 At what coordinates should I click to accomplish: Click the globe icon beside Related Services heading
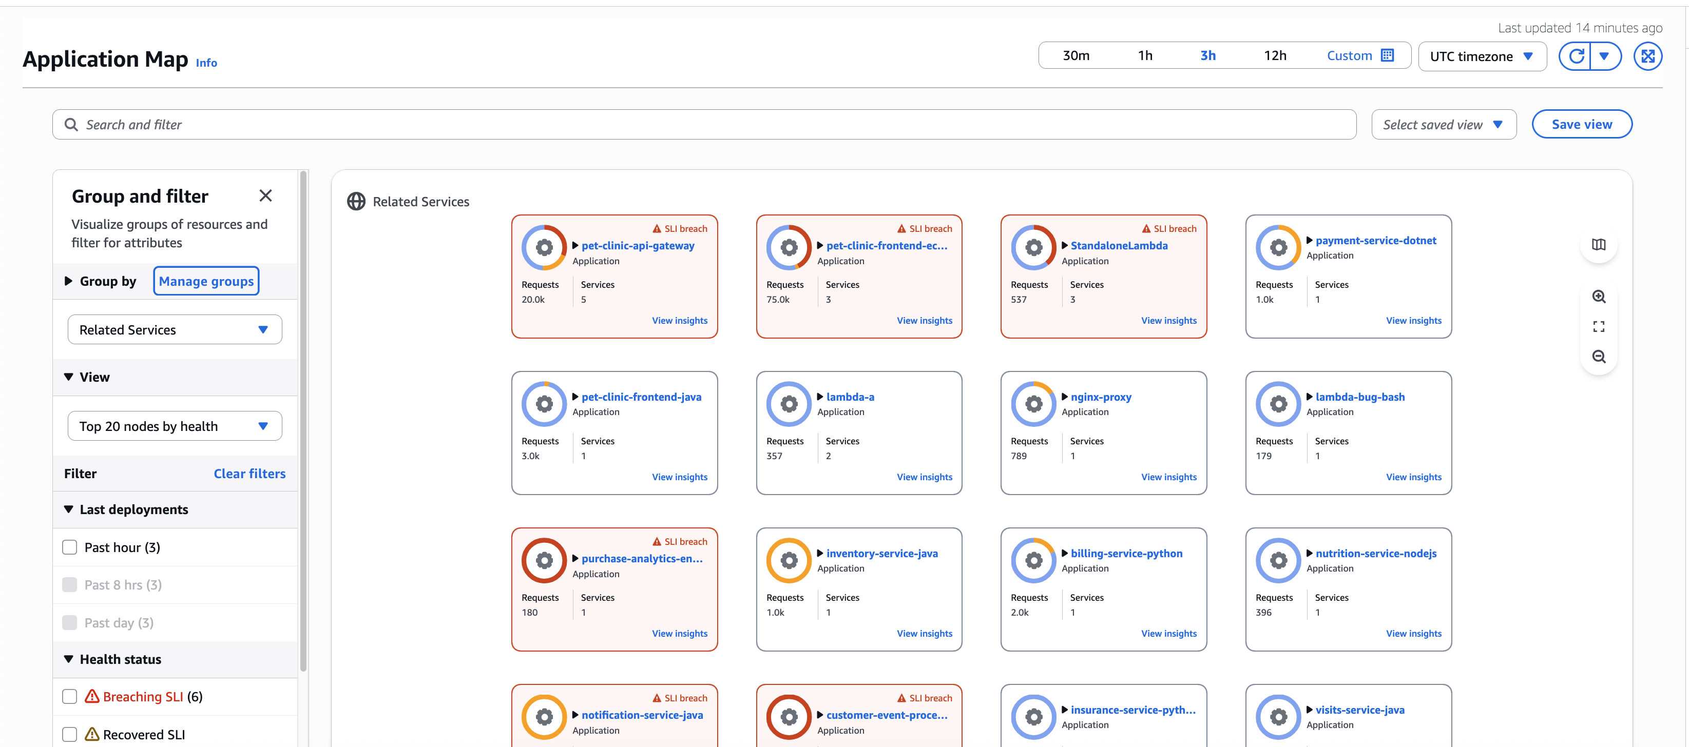(356, 201)
